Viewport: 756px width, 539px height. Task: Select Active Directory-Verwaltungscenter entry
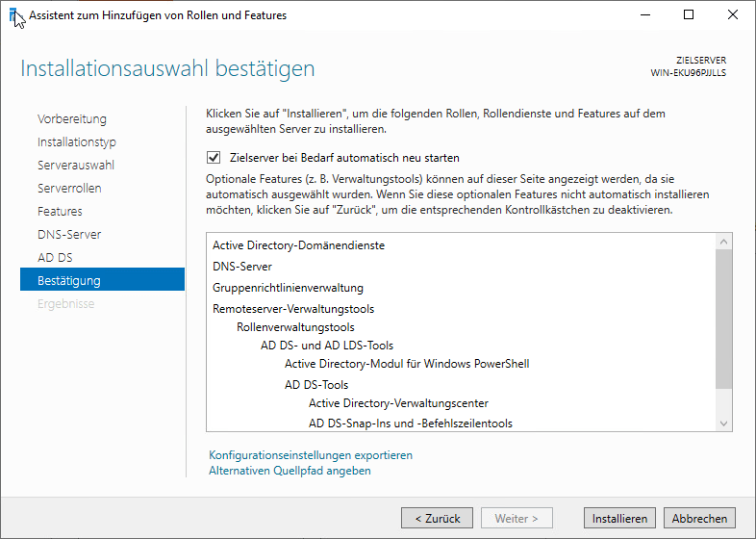398,403
